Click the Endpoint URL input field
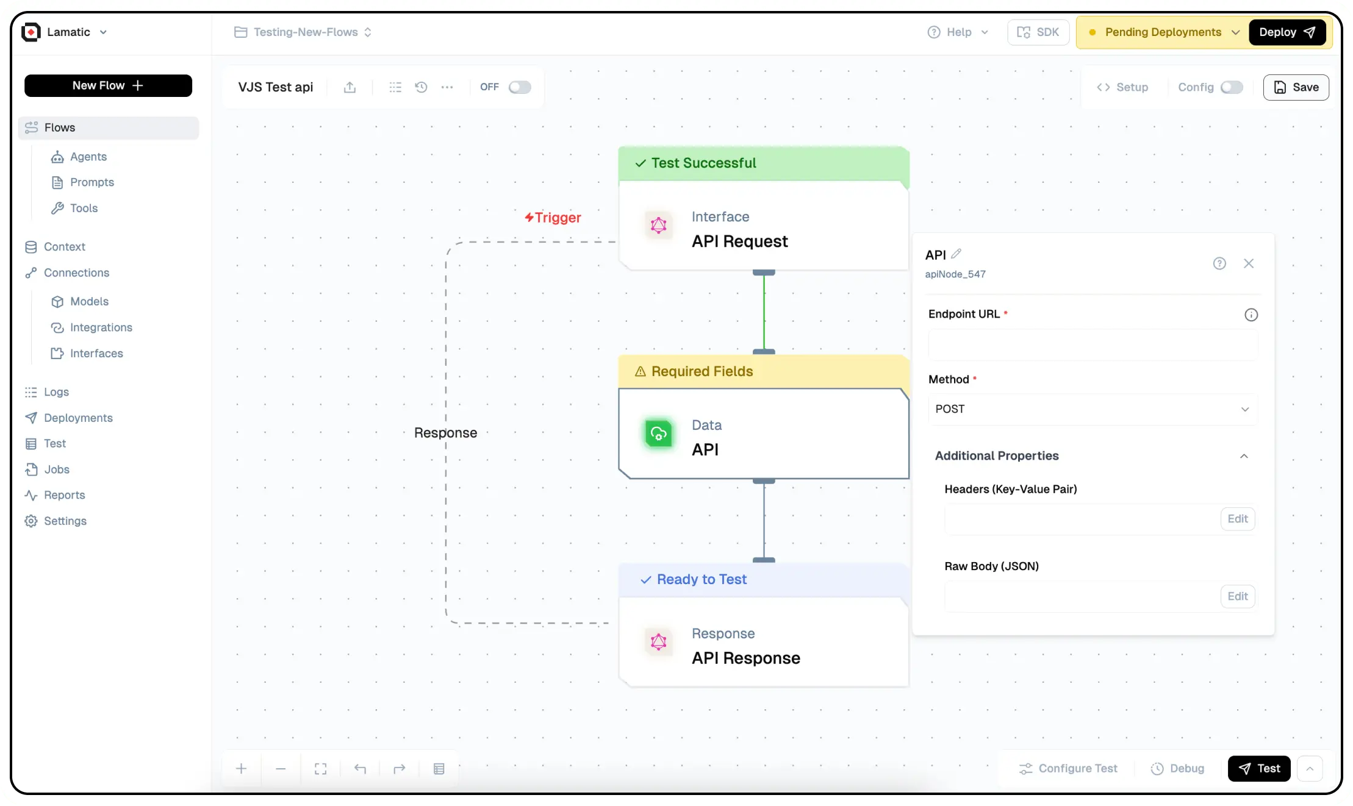Image resolution: width=1353 pixels, height=806 pixels. [x=1092, y=346]
